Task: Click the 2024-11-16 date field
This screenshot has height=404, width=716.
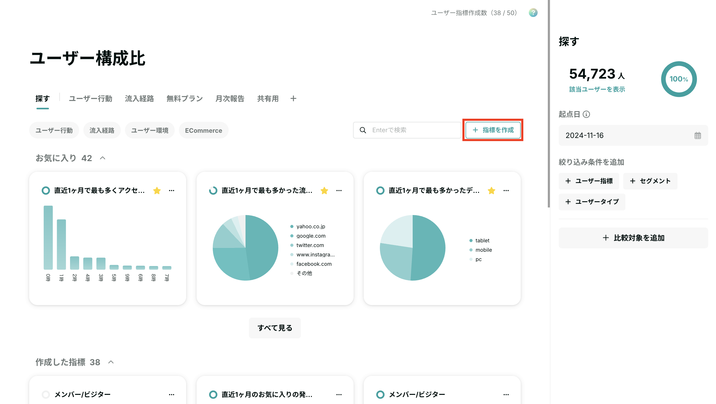Action: click(633, 136)
